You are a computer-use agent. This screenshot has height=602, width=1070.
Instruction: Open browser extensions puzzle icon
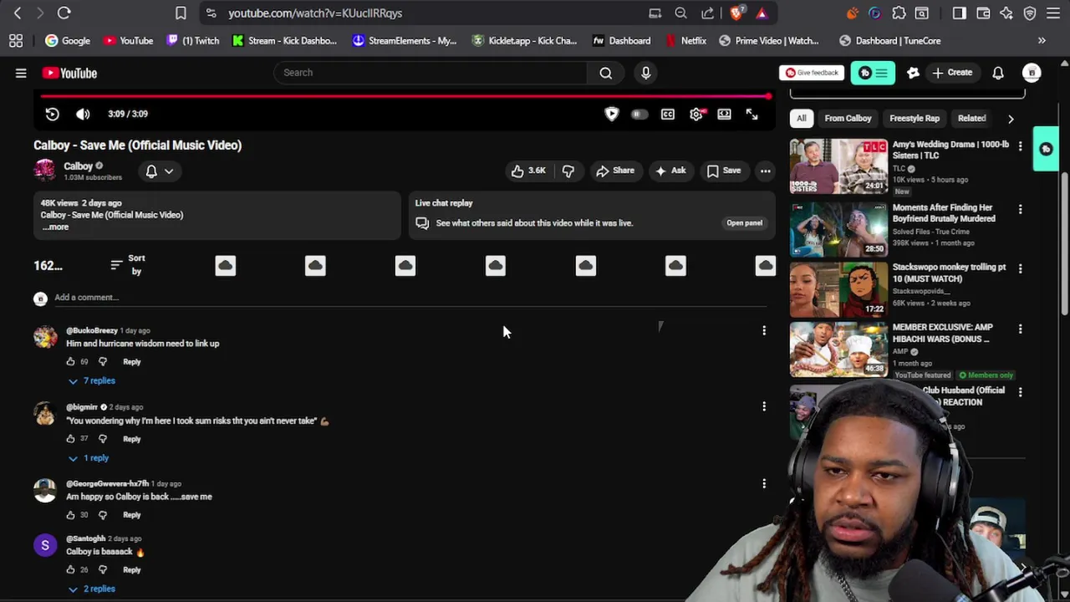coord(899,13)
